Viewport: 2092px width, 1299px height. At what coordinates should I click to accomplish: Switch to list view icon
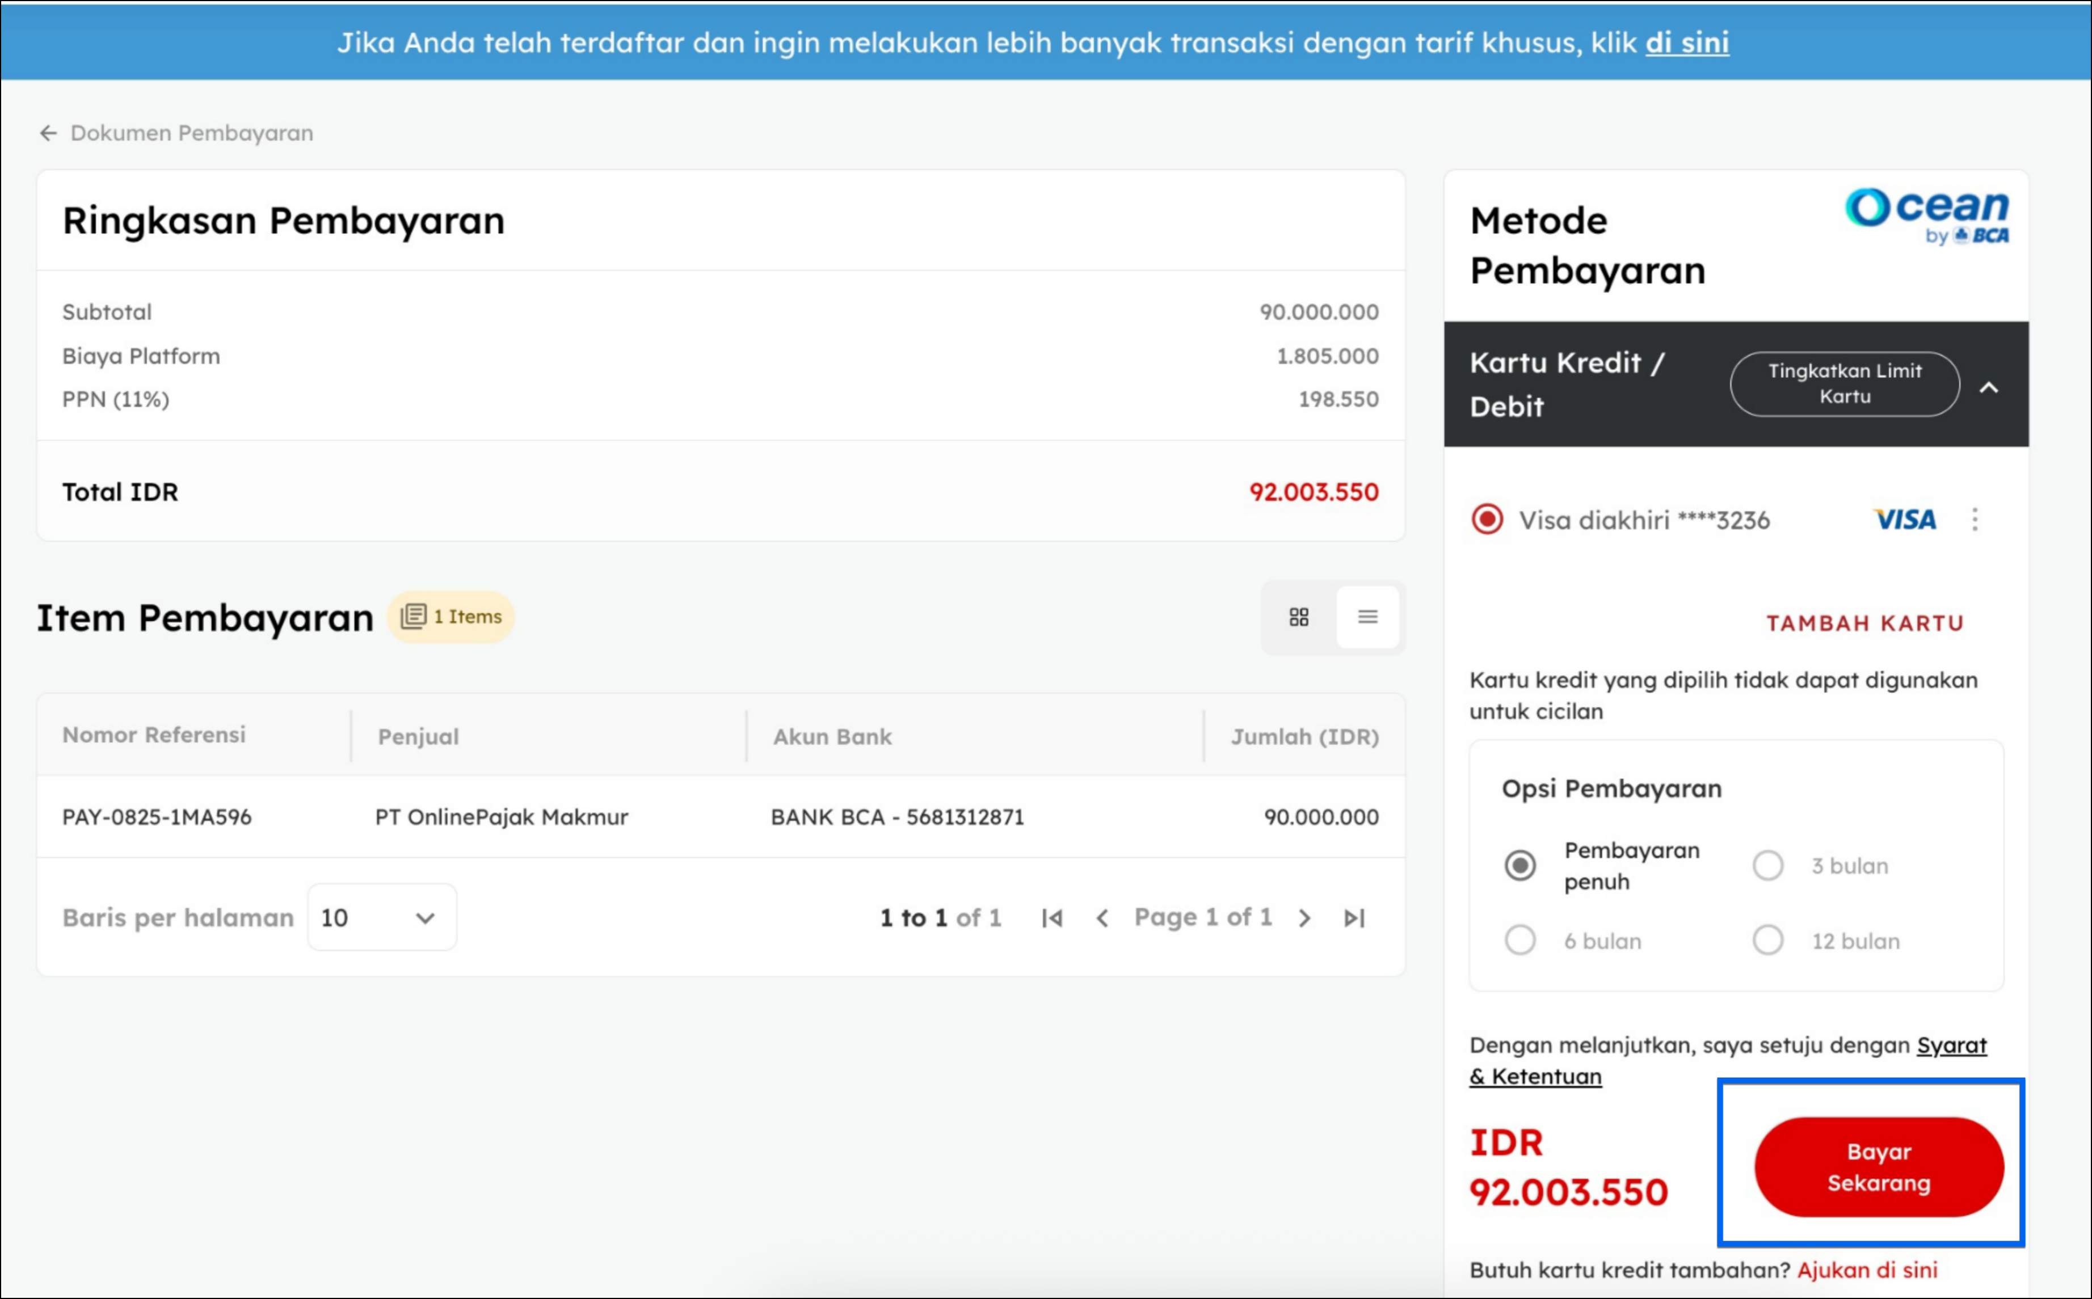tap(1368, 617)
